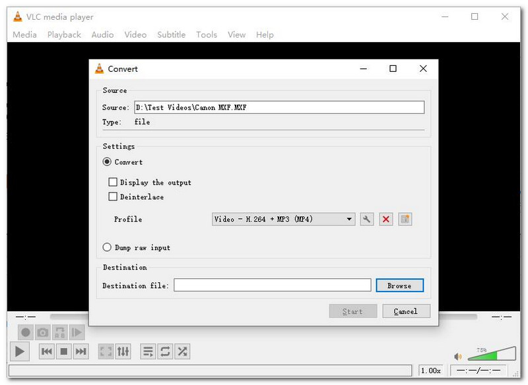Create a new profile icon
Screen dimensions: 528x385
405,220
